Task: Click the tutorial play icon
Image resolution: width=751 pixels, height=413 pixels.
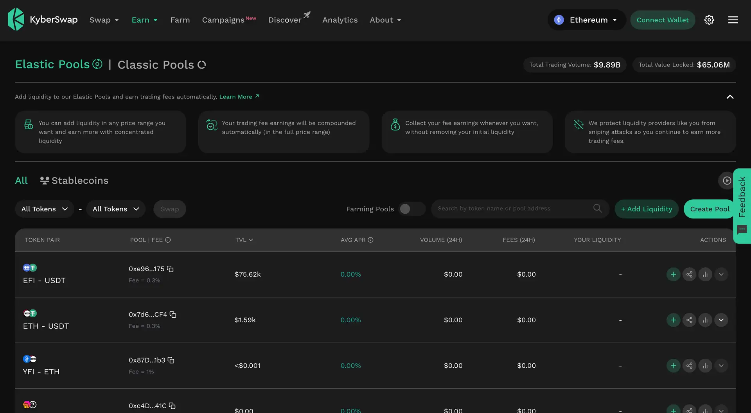Action: pyautogui.click(x=726, y=181)
